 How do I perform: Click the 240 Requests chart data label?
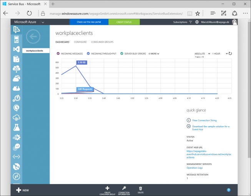tap(85, 89)
